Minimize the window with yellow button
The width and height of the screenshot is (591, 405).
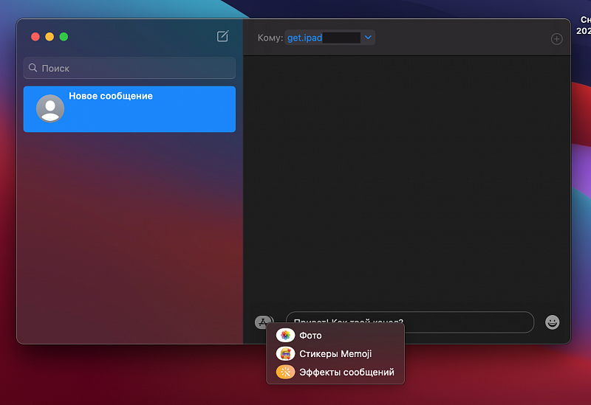49,36
